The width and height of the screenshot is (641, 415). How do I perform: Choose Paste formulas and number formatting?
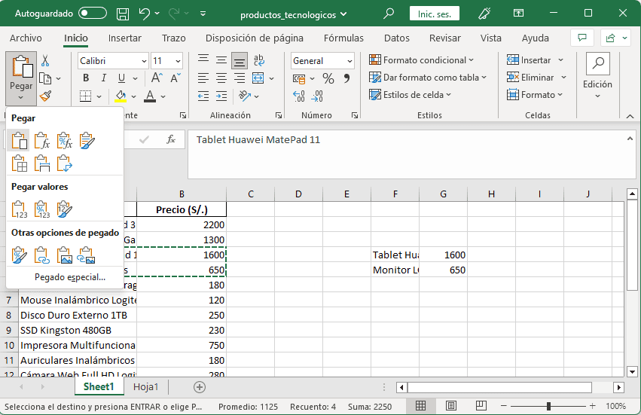(65, 141)
